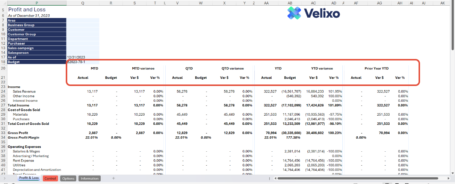Select the Velixo logo image
The height and width of the screenshot is (184, 455).
(313, 14)
